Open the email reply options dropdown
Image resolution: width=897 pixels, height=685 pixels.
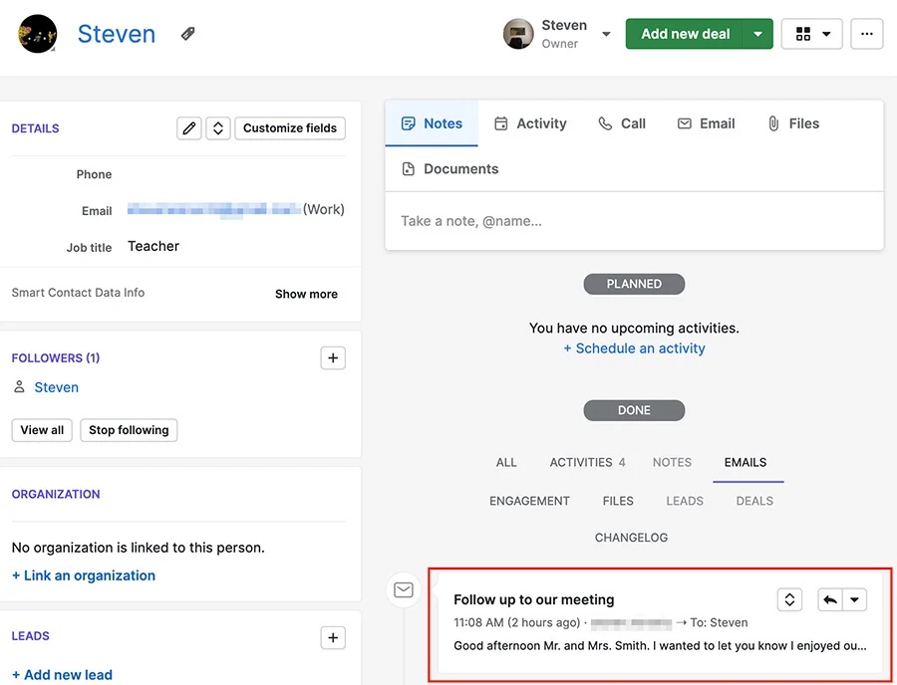pos(855,599)
